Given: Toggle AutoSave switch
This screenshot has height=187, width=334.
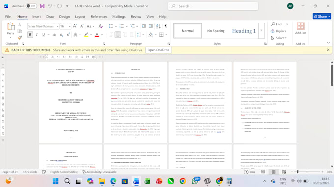Looking at the screenshot, I should (31, 6).
